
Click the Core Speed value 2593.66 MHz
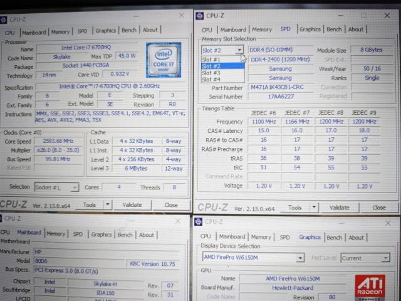[58, 141]
